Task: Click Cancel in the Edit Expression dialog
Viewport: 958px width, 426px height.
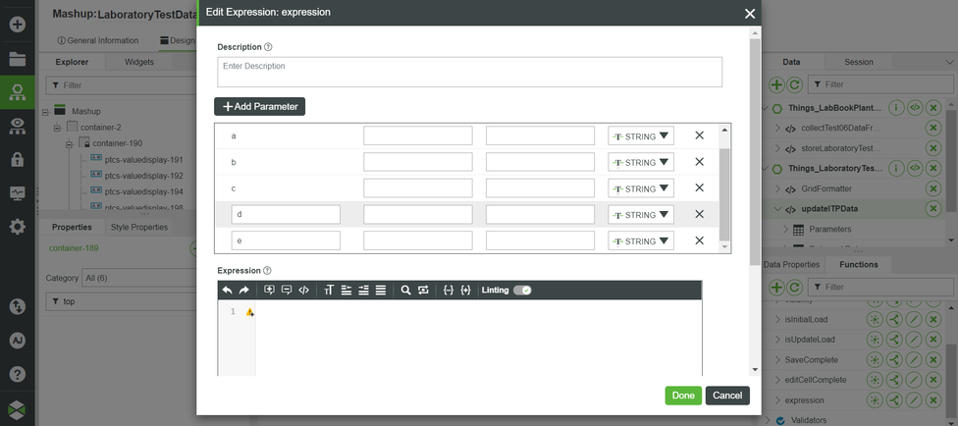Action: click(727, 396)
